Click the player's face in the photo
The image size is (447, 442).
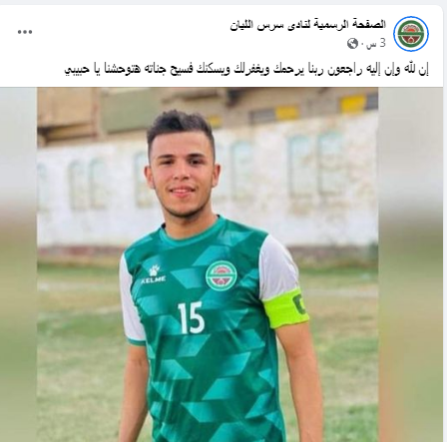click(183, 177)
